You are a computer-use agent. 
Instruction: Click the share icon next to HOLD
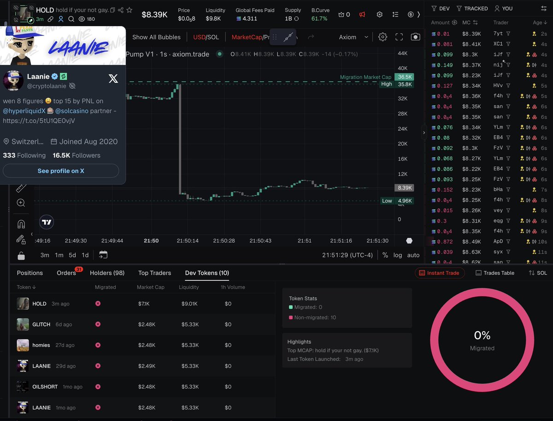[120, 10]
